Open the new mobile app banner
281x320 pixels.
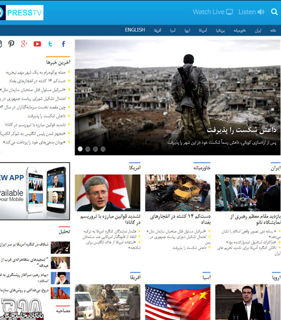tap(35, 191)
